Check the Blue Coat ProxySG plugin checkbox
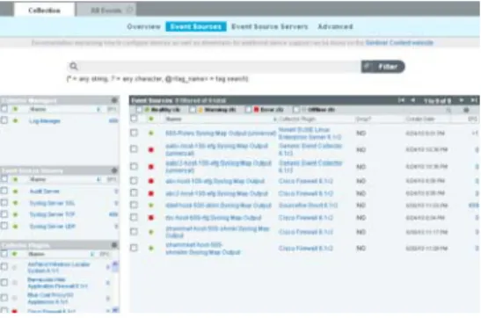The width and height of the screenshot is (481, 318). click(4, 298)
